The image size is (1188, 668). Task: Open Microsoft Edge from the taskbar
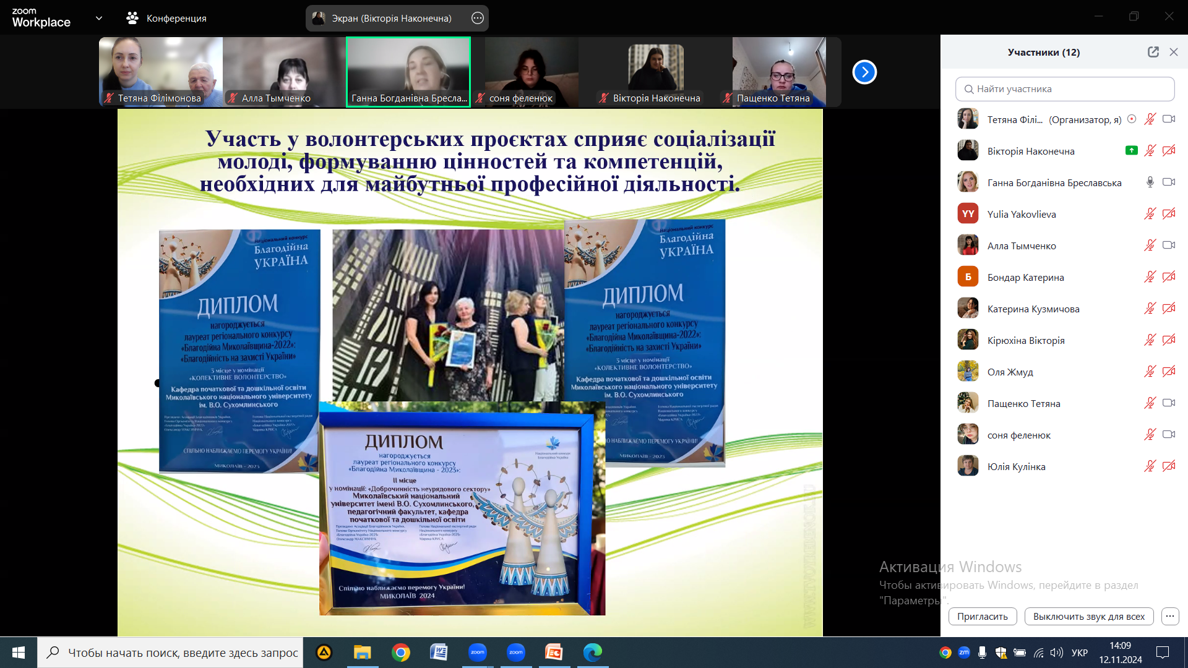pyautogui.click(x=592, y=653)
